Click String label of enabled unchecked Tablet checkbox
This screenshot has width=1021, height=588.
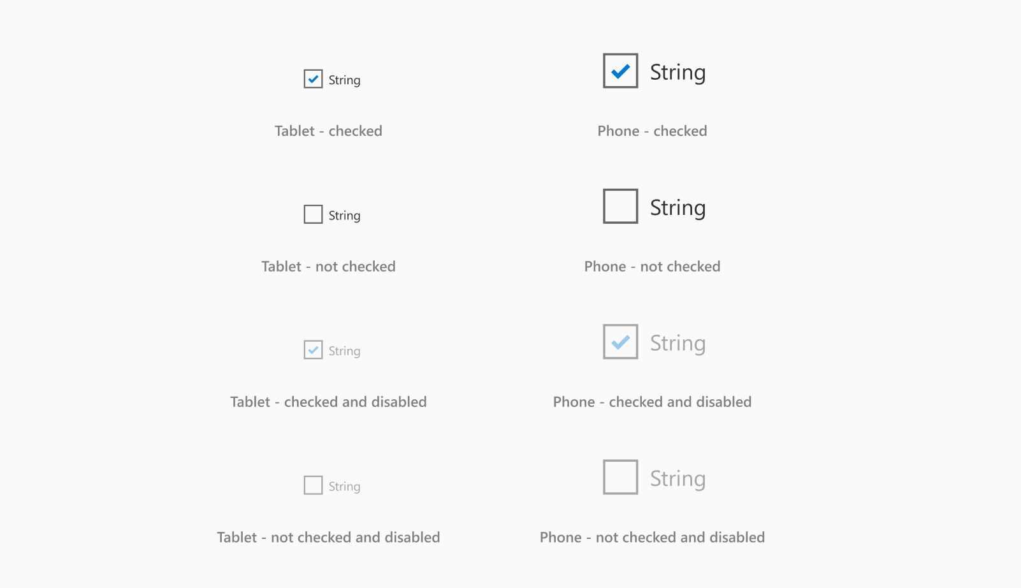[344, 216]
